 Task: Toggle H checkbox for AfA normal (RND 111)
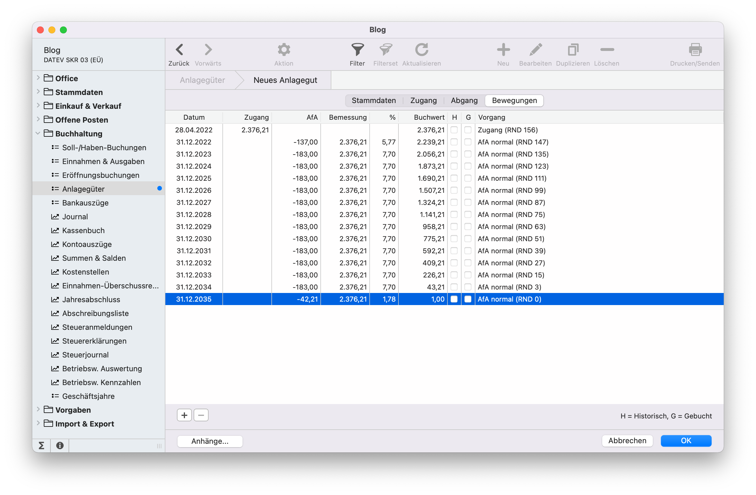pyautogui.click(x=454, y=178)
